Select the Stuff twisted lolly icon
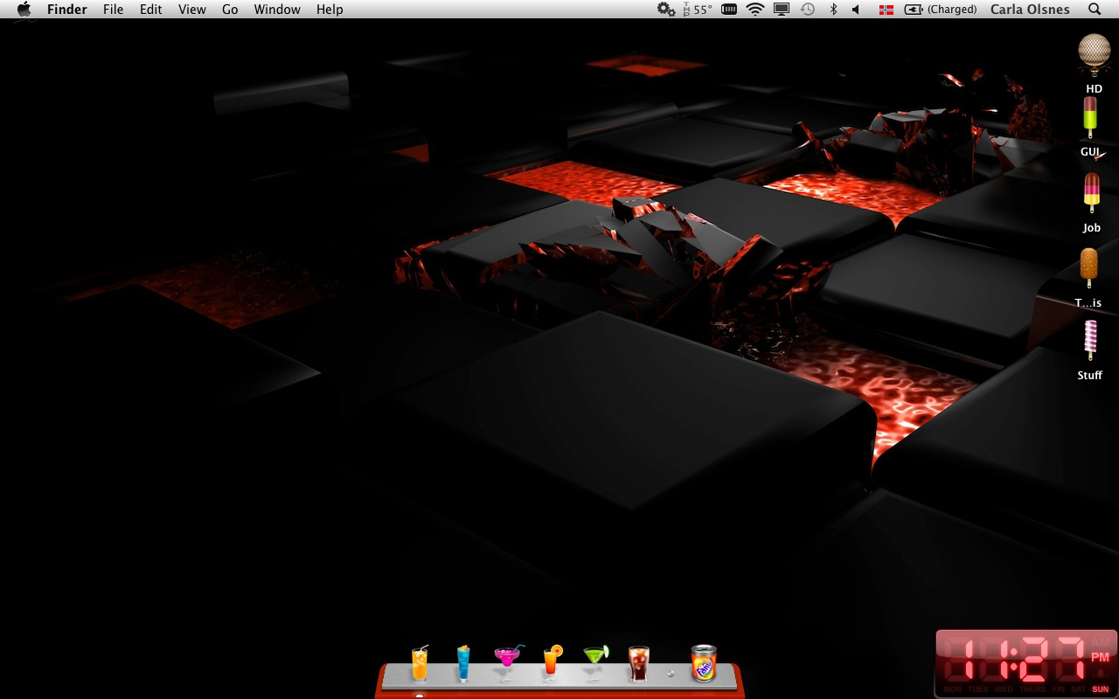1119x699 pixels. (1090, 341)
